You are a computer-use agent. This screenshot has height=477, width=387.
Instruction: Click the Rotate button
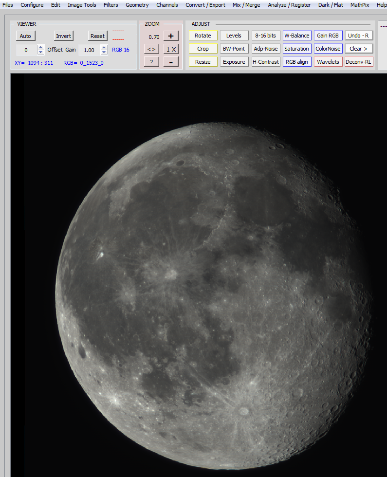point(203,35)
